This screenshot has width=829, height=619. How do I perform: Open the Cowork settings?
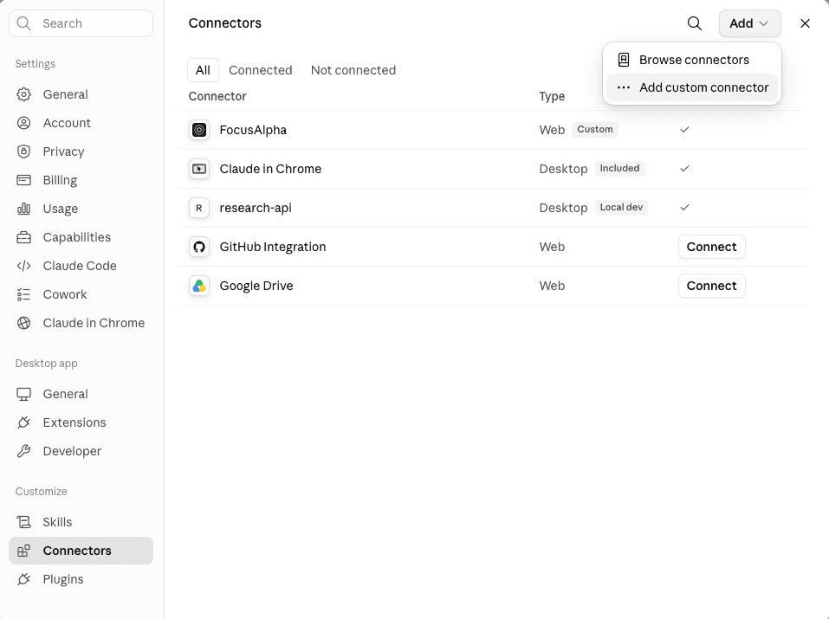81,293
